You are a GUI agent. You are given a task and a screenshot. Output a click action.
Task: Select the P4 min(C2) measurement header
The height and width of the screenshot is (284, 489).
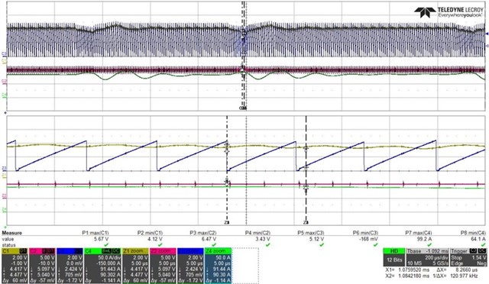[x=257, y=233]
